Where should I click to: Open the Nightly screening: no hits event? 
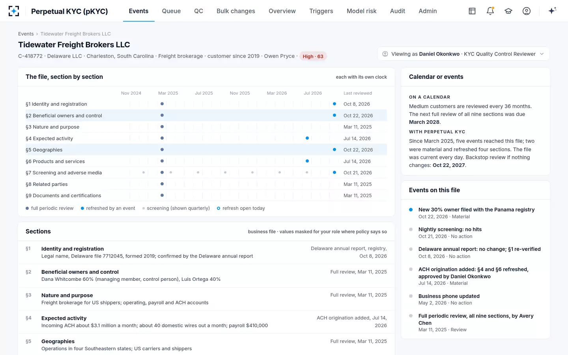point(476,233)
